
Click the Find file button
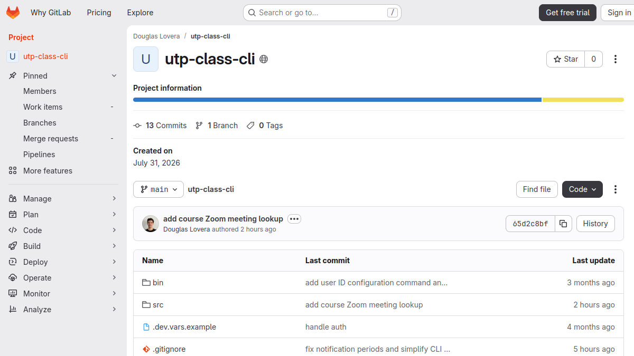tap(537, 189)
